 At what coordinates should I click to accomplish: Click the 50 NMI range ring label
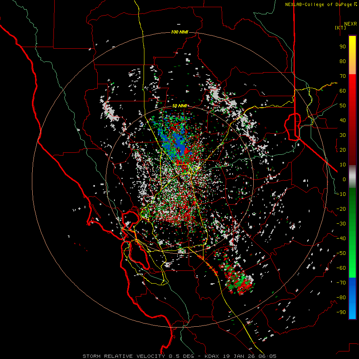180,106
